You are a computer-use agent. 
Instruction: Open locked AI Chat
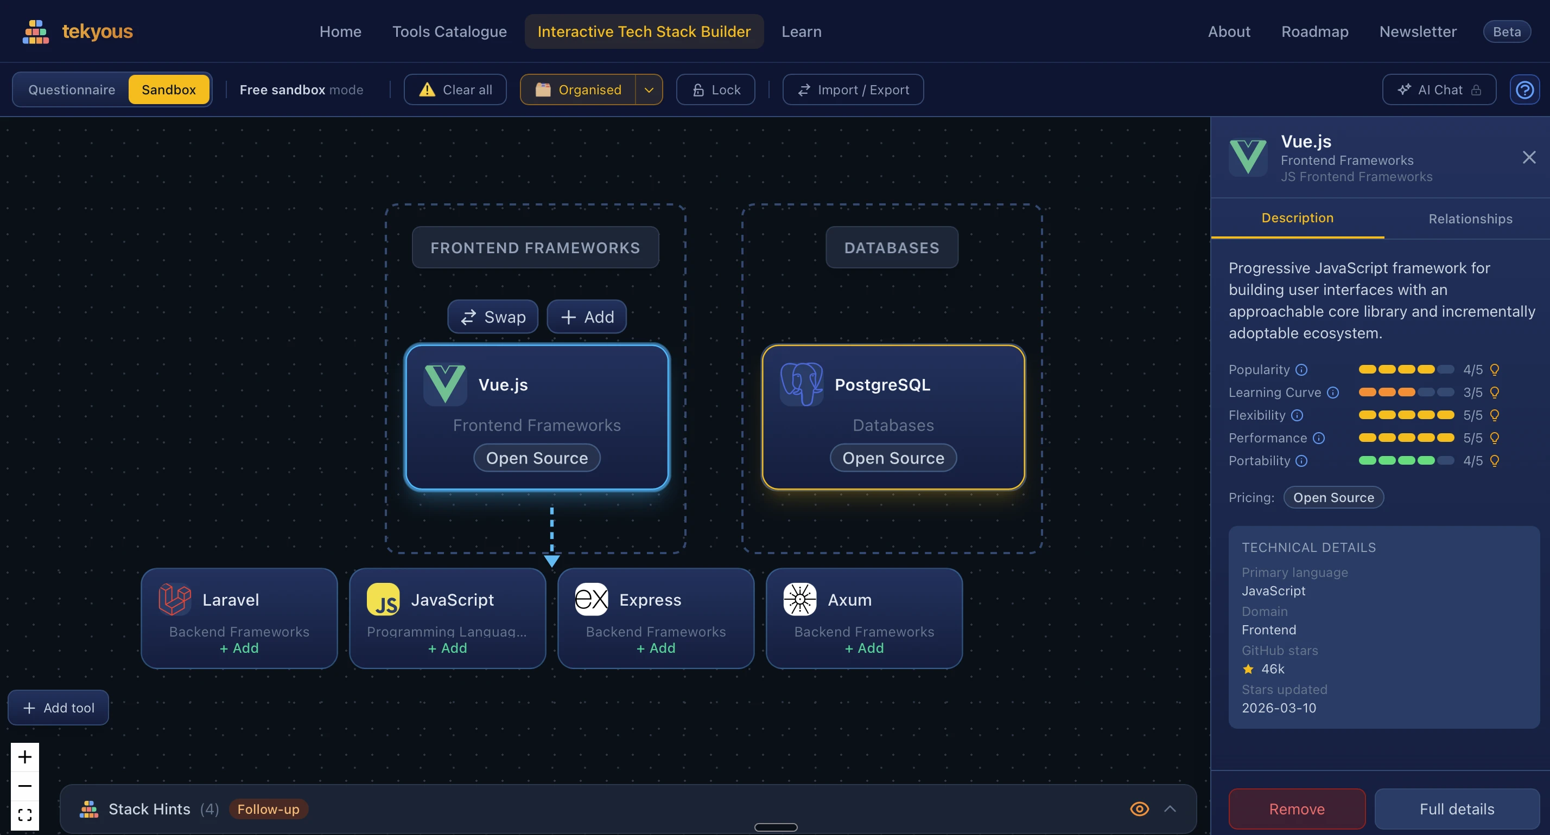1439,89
